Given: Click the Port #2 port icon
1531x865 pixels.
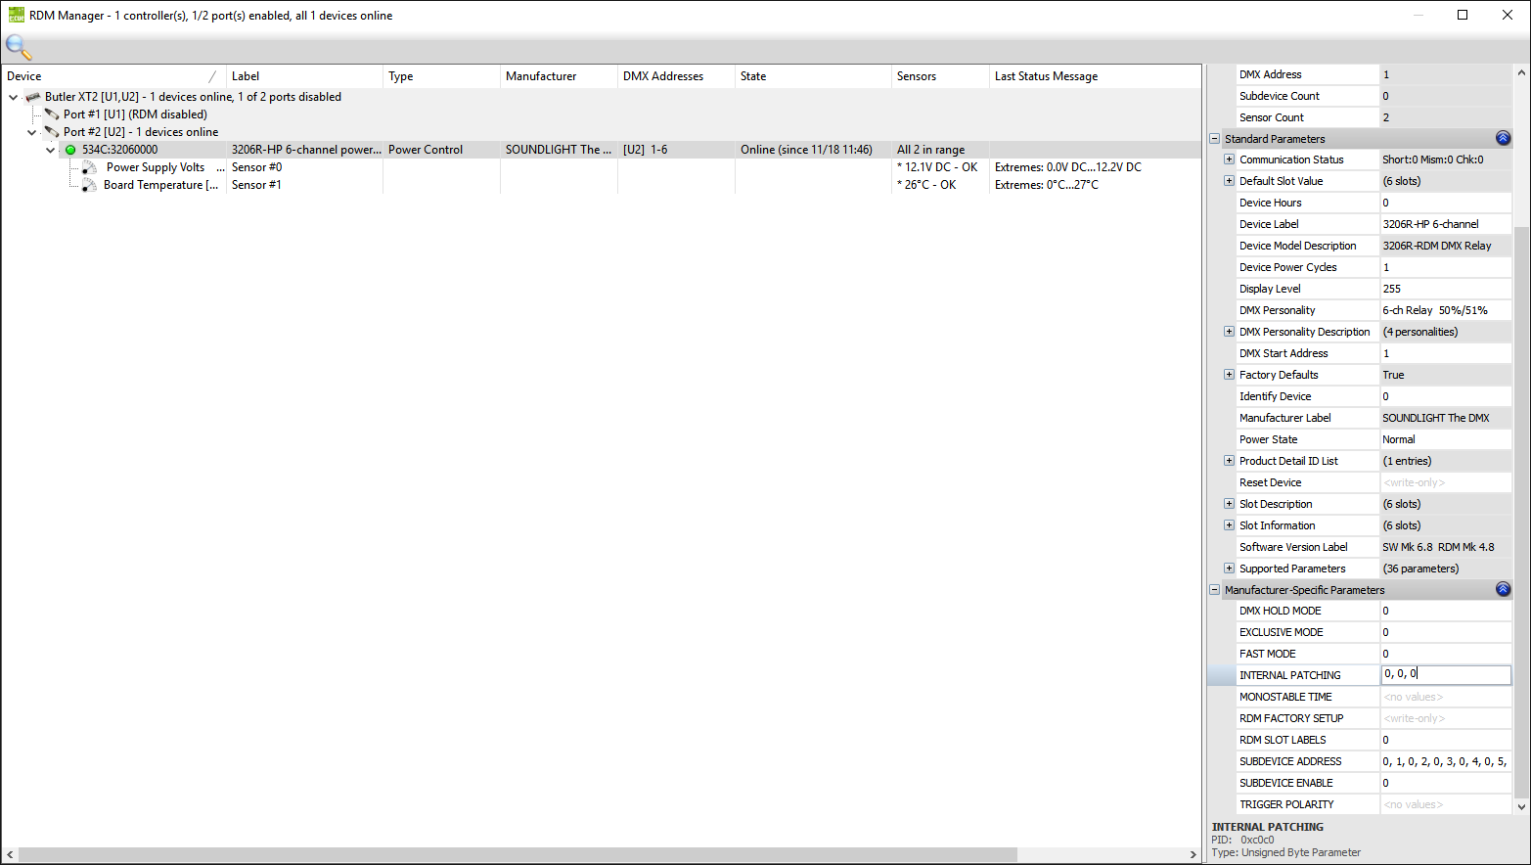Looking at the screenshot, I should click(x=52, y=132).
